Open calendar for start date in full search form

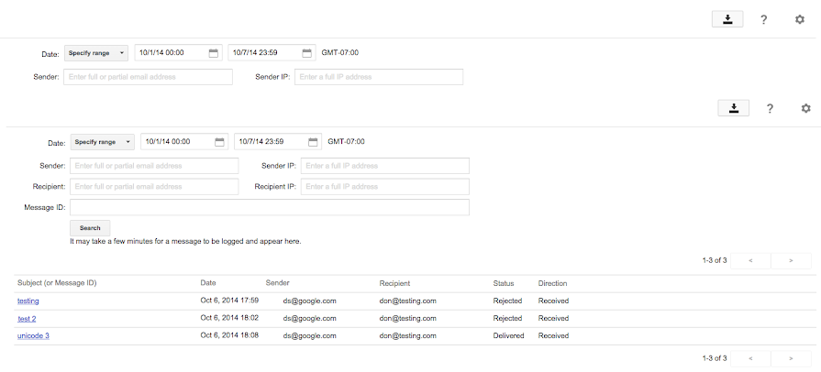[219, 142]
